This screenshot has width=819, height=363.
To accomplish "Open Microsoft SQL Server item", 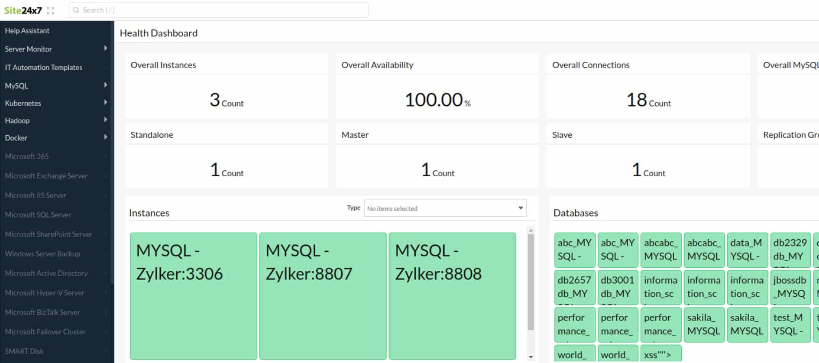I will click(x=38, y=215).
